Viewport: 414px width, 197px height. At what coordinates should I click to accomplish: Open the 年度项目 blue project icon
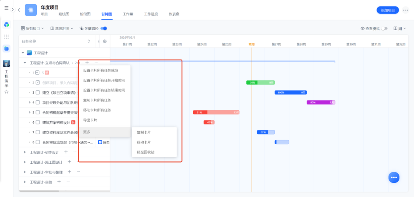point(31,10)
